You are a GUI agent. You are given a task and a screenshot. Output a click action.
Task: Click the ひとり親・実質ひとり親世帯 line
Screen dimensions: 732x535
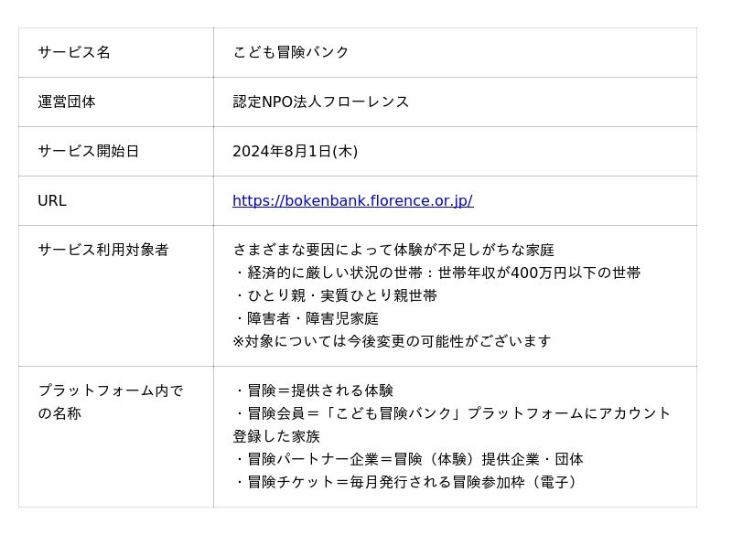pyautogui.click(x=335, y=295)
